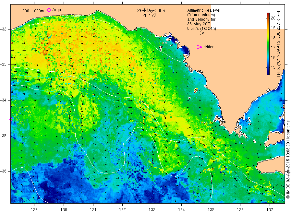Viewport: 292px width, 214px height.
Task: Click the '(0.1m contours)' caption line
Action: [x=201, y=15]
